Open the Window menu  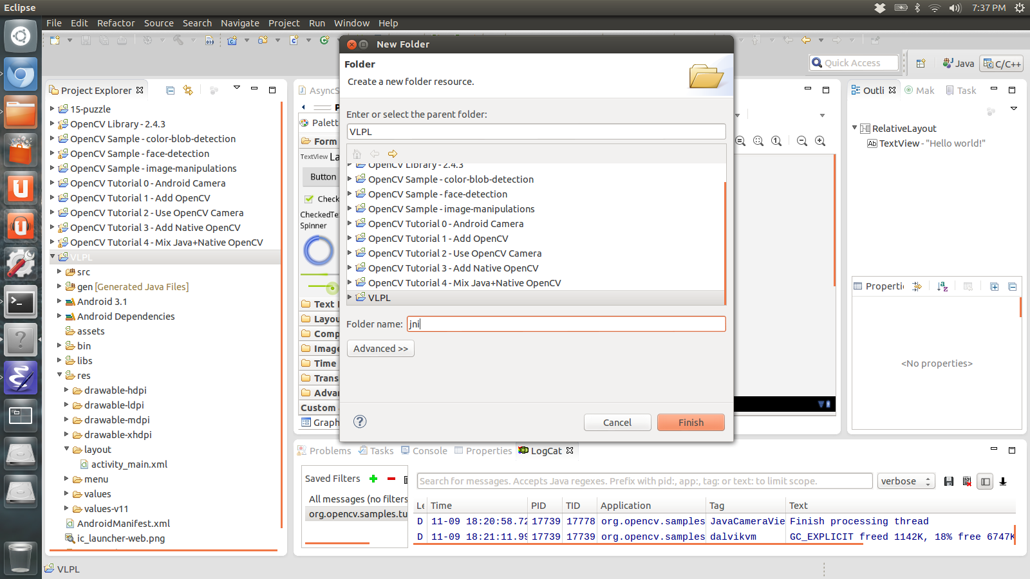tap(351, 23)
